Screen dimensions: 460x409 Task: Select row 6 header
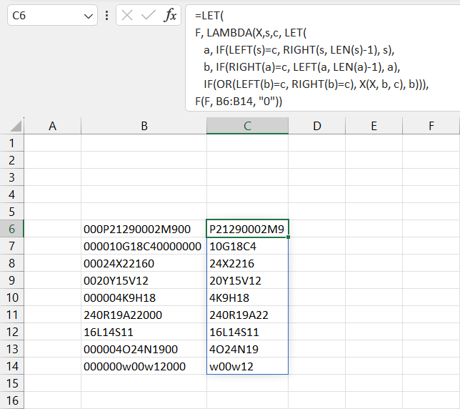pyautogui.click(x=11, y=229)
